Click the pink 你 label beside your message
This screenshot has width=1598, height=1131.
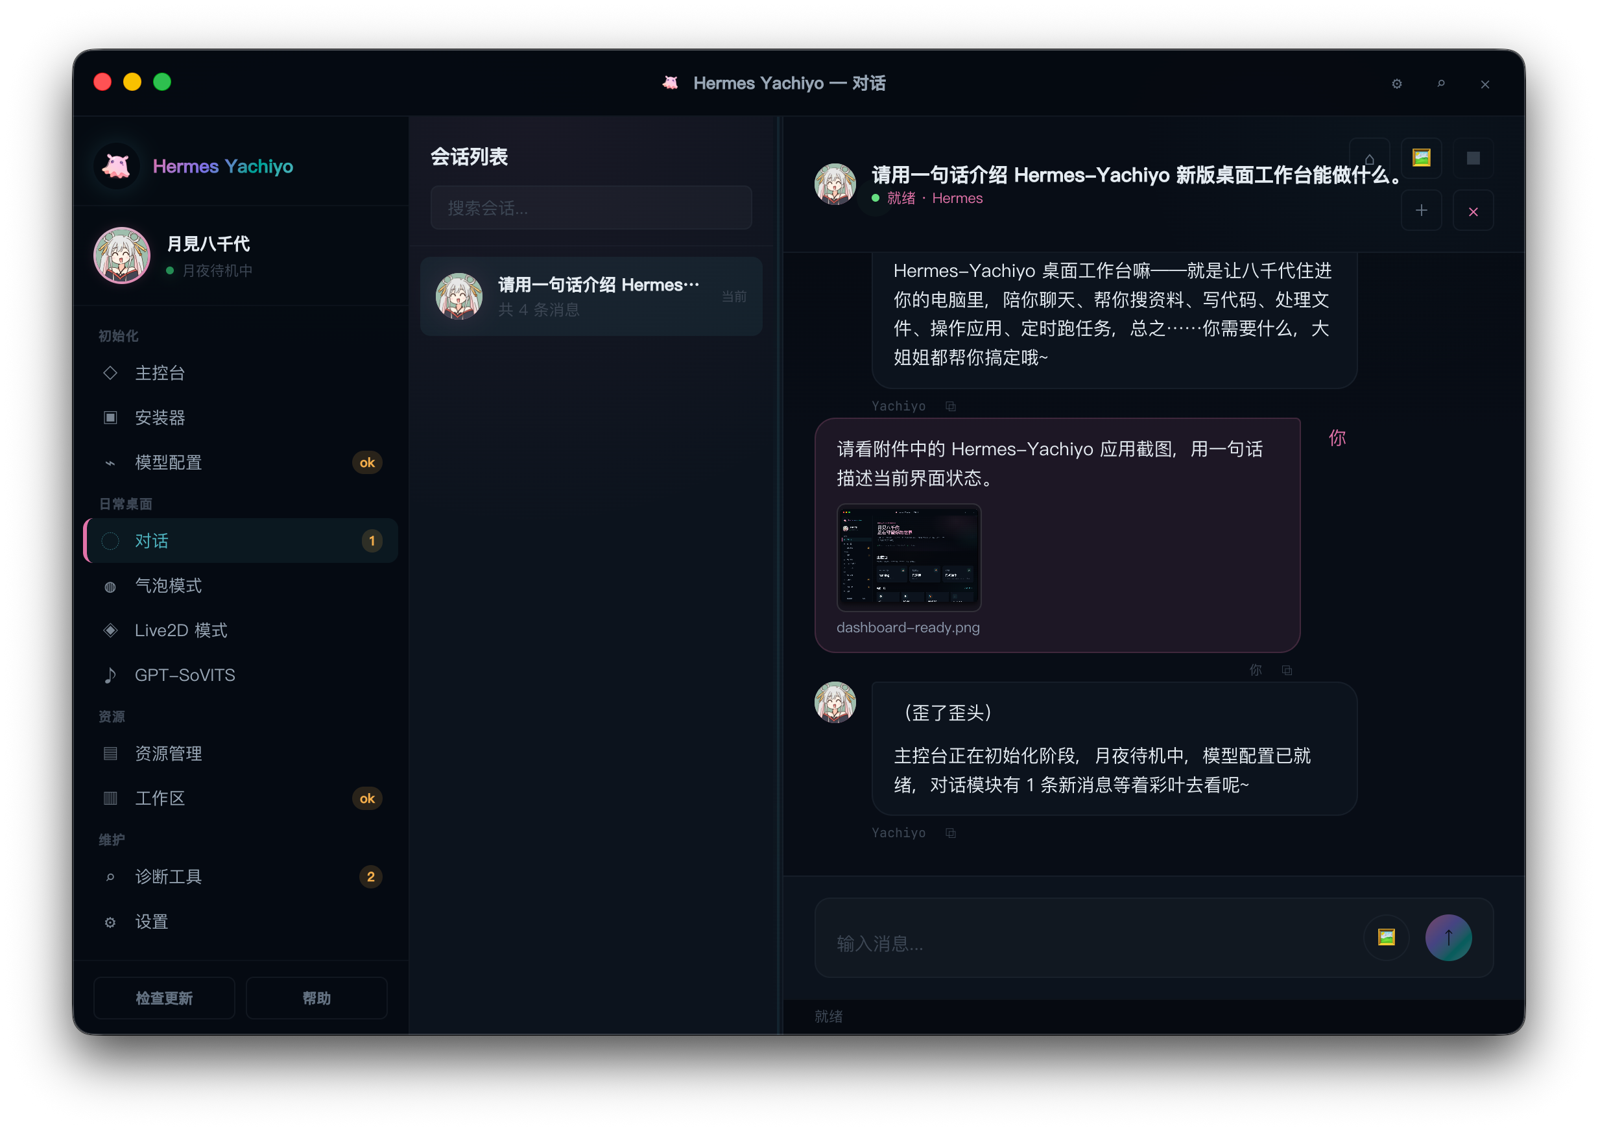(x=1337, y=437)
